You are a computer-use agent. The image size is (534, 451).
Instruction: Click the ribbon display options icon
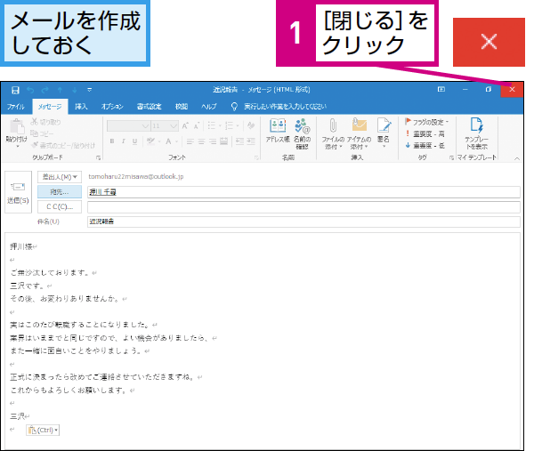[441, 90]
